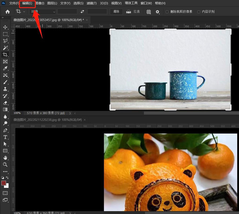Screen dimensions: 239x214
Task: Select the Crop tool in the left toolbar
Action: [x=5, y=55]
